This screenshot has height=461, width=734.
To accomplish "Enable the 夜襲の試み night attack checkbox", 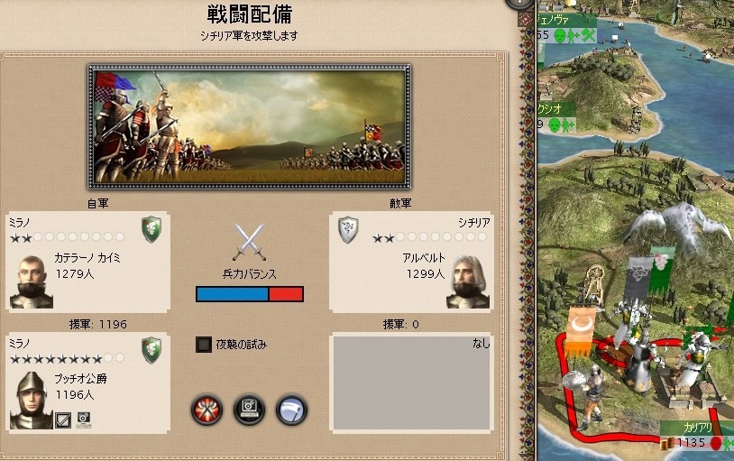I will click(204, 345).
